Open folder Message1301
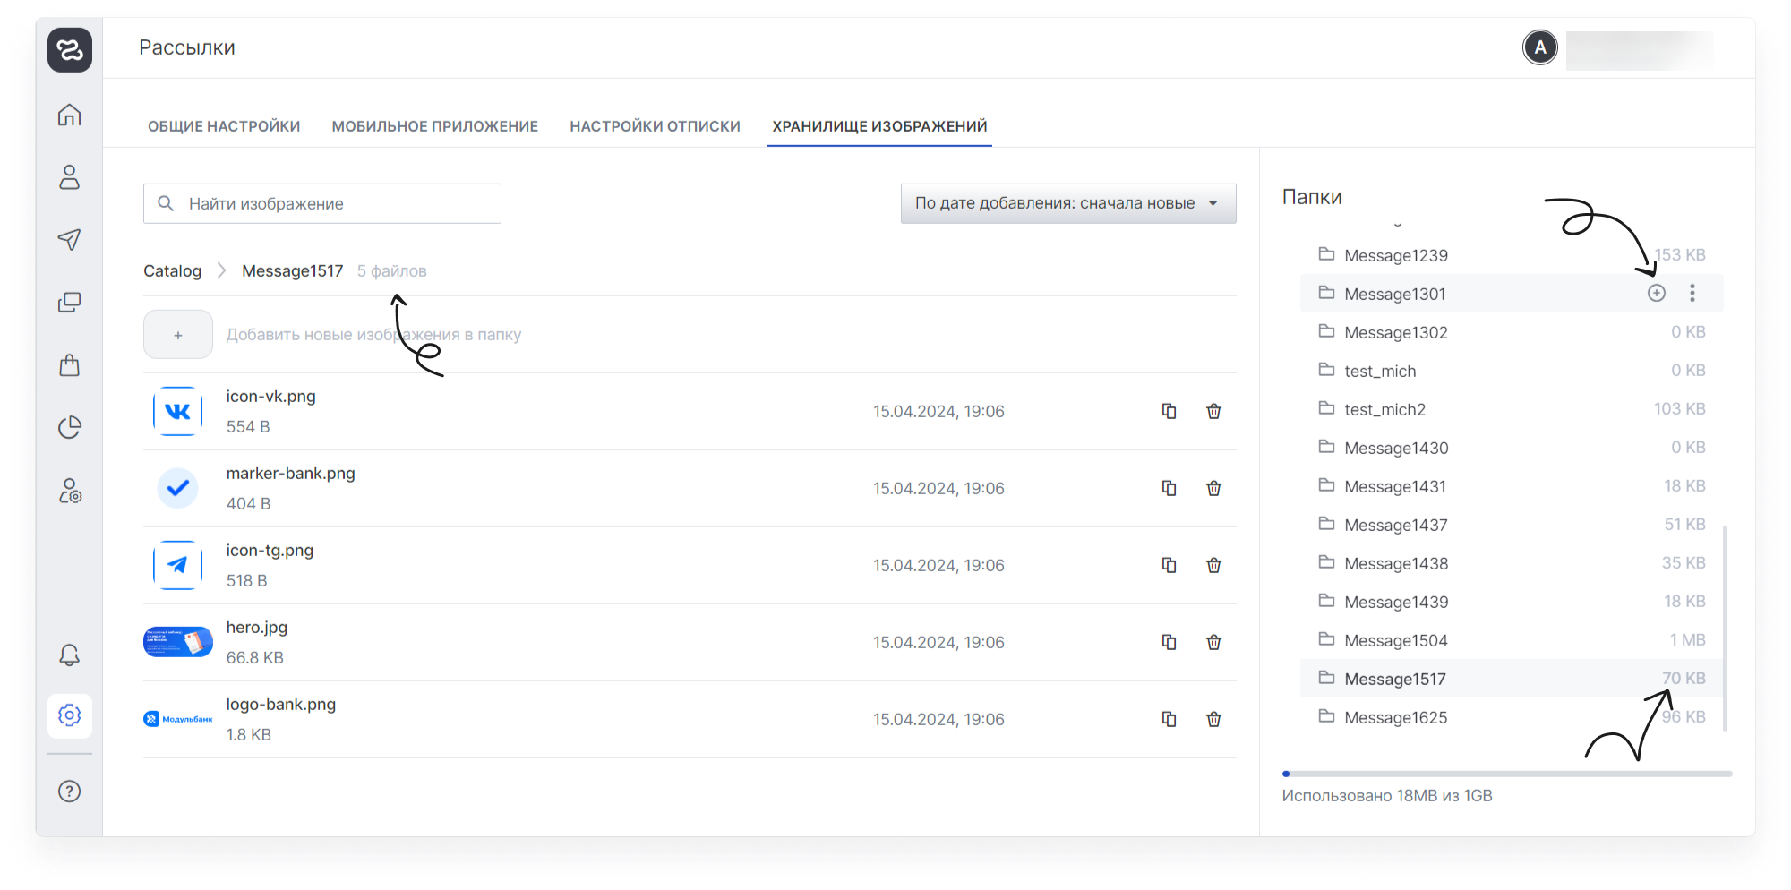The height and width of the screenshot is (890, 1791). [x=1512, y=294]
